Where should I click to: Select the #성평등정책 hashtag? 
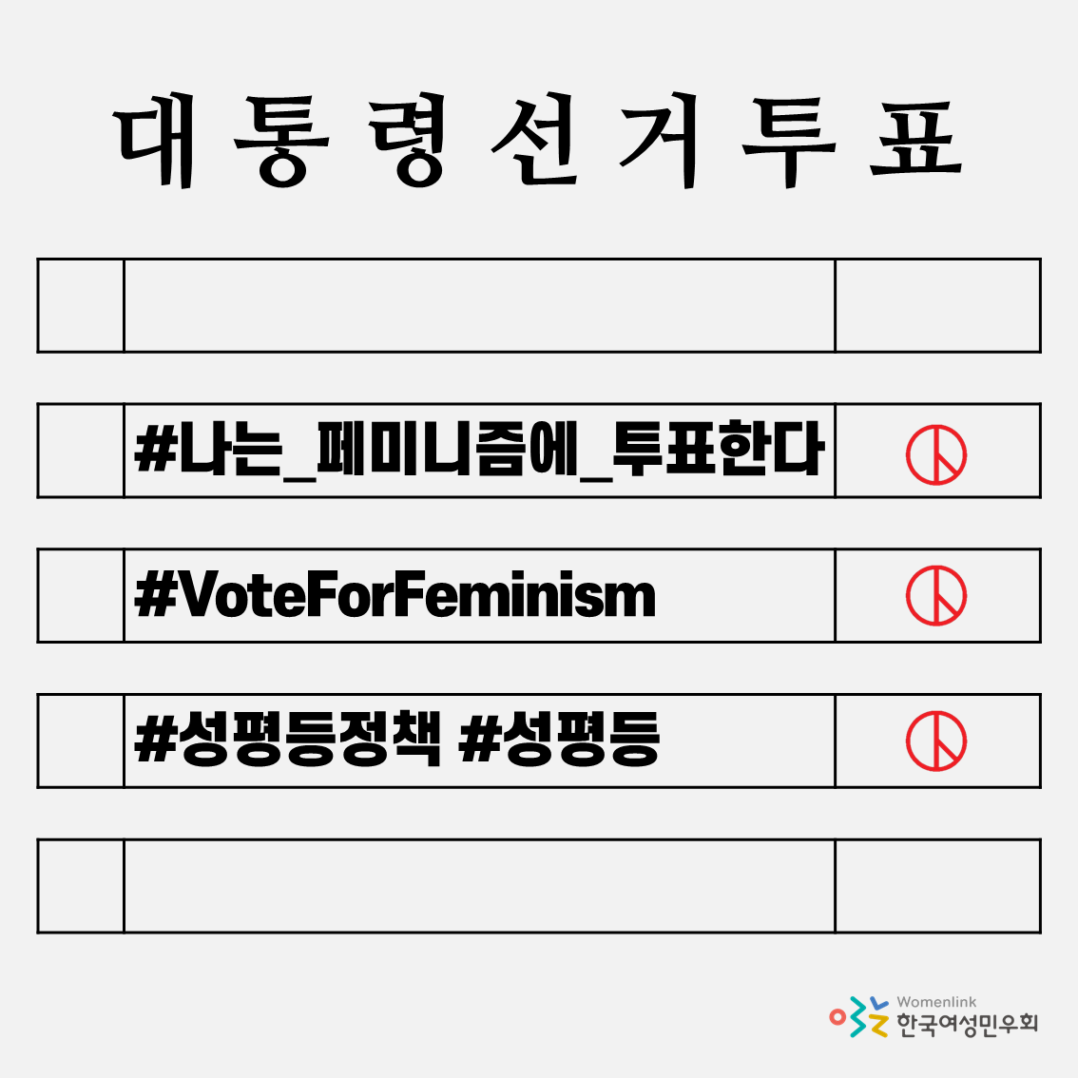(x=289, y=741)
